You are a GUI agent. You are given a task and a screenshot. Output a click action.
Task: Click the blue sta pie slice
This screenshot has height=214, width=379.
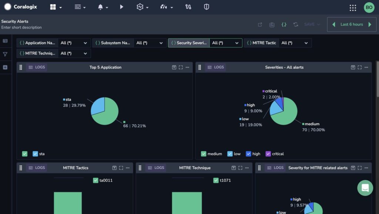click(x=98, y=106)
